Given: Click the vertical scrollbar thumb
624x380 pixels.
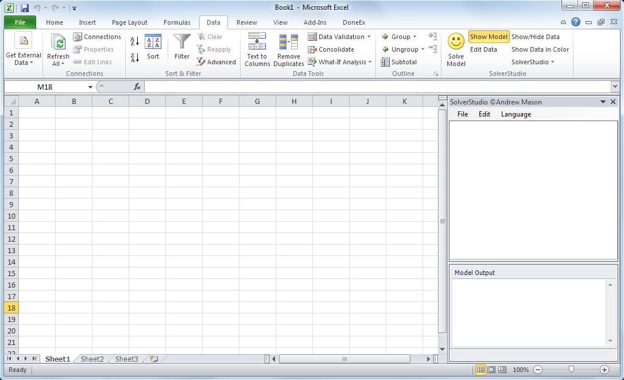Looking at the screenshot, I should point(442,221).
